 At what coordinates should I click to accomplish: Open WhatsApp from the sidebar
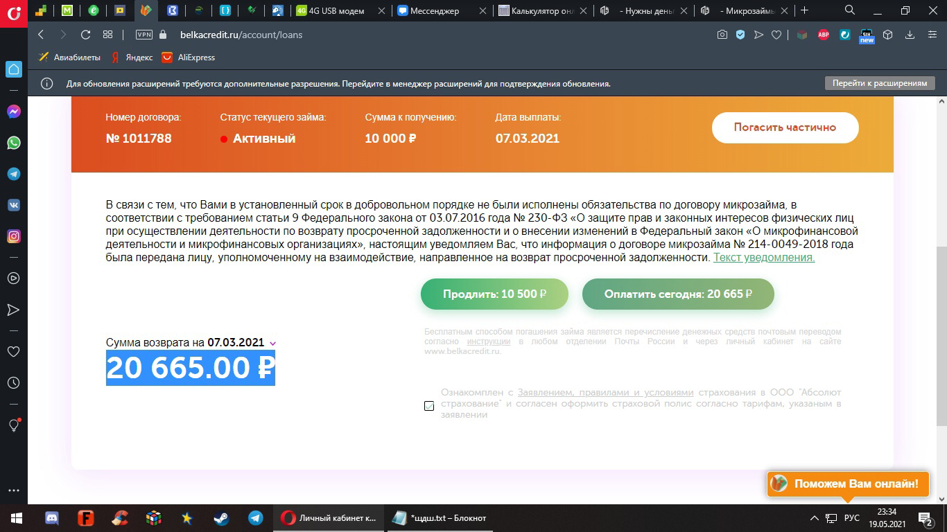tap(13, 143)
